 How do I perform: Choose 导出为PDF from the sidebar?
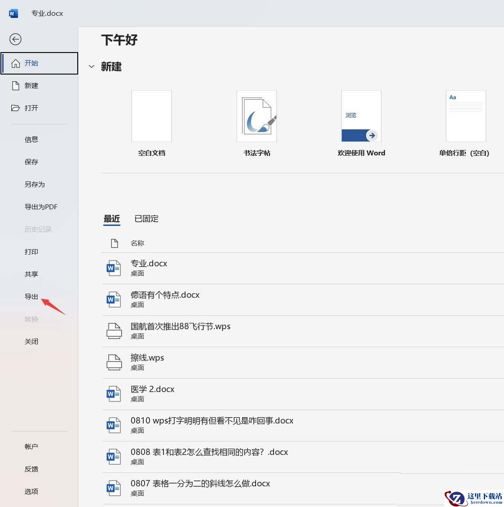pyautogui.click(x=41, y=207)
